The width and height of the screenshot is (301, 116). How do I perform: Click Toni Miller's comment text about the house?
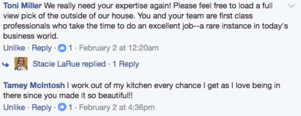pyautogui.click(x=146, y=21)
